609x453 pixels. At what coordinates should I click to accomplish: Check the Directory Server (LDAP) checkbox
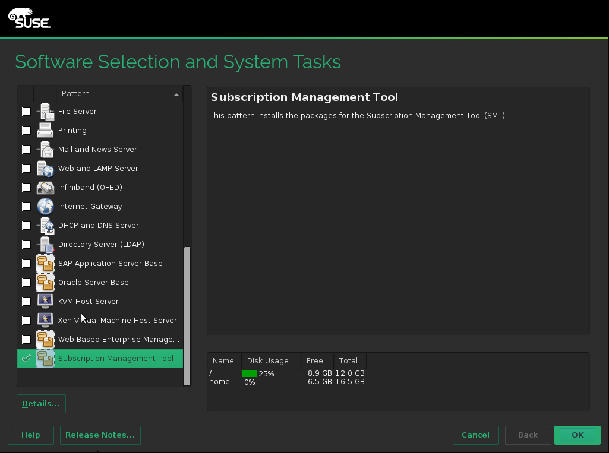(x=27, y=245)
